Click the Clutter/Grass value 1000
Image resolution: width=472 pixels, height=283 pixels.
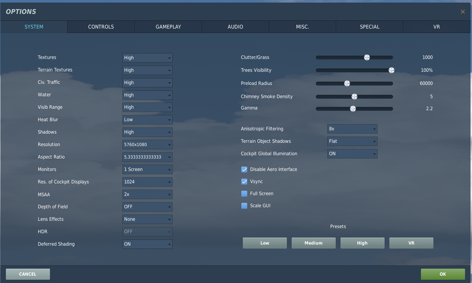click(428, 57)
